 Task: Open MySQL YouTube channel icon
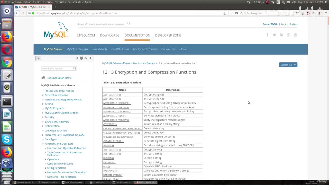tap(296, 35)
